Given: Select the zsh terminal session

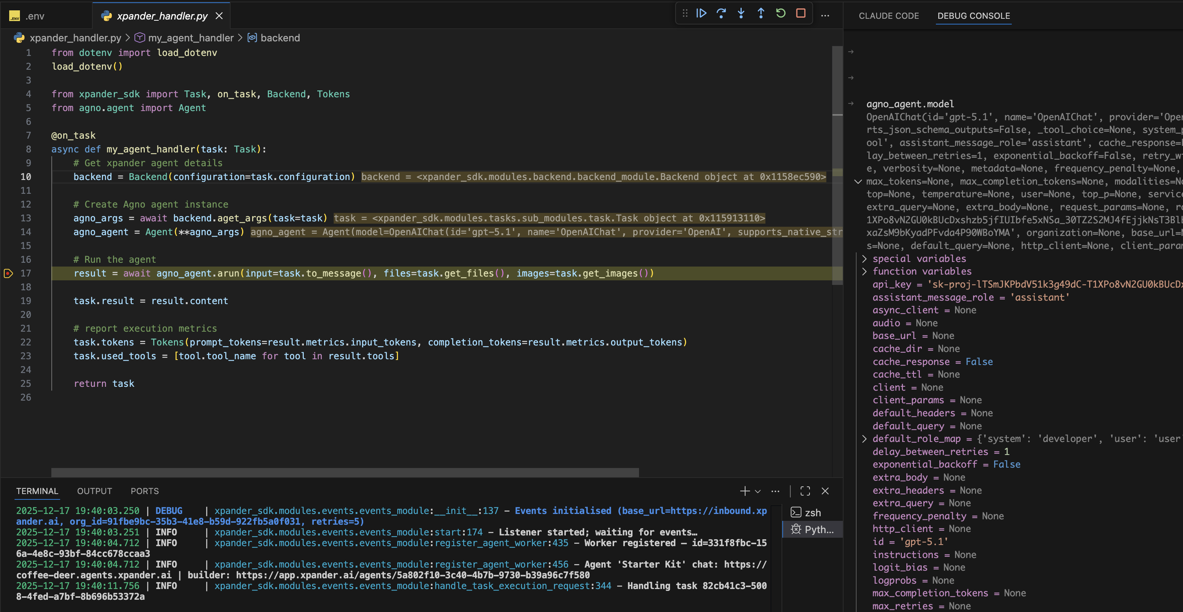Looking at the screenshot, I should (812, 512).
